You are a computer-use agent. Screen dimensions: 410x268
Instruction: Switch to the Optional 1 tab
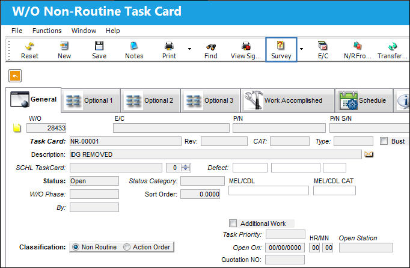[91, 101]
